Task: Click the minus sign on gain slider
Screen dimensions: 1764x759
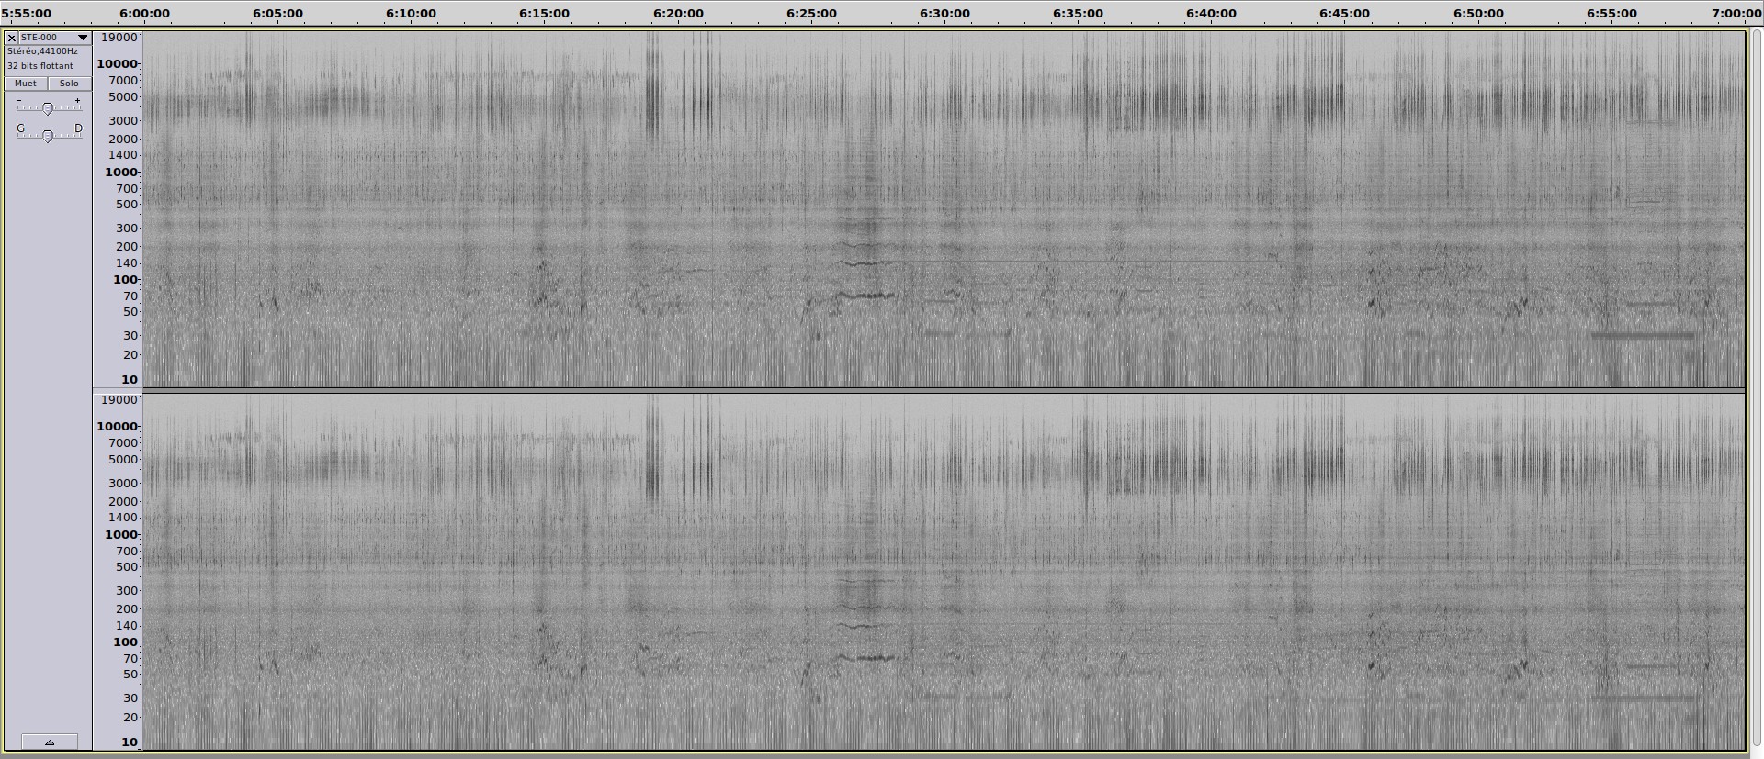Action: coord(19,101)
